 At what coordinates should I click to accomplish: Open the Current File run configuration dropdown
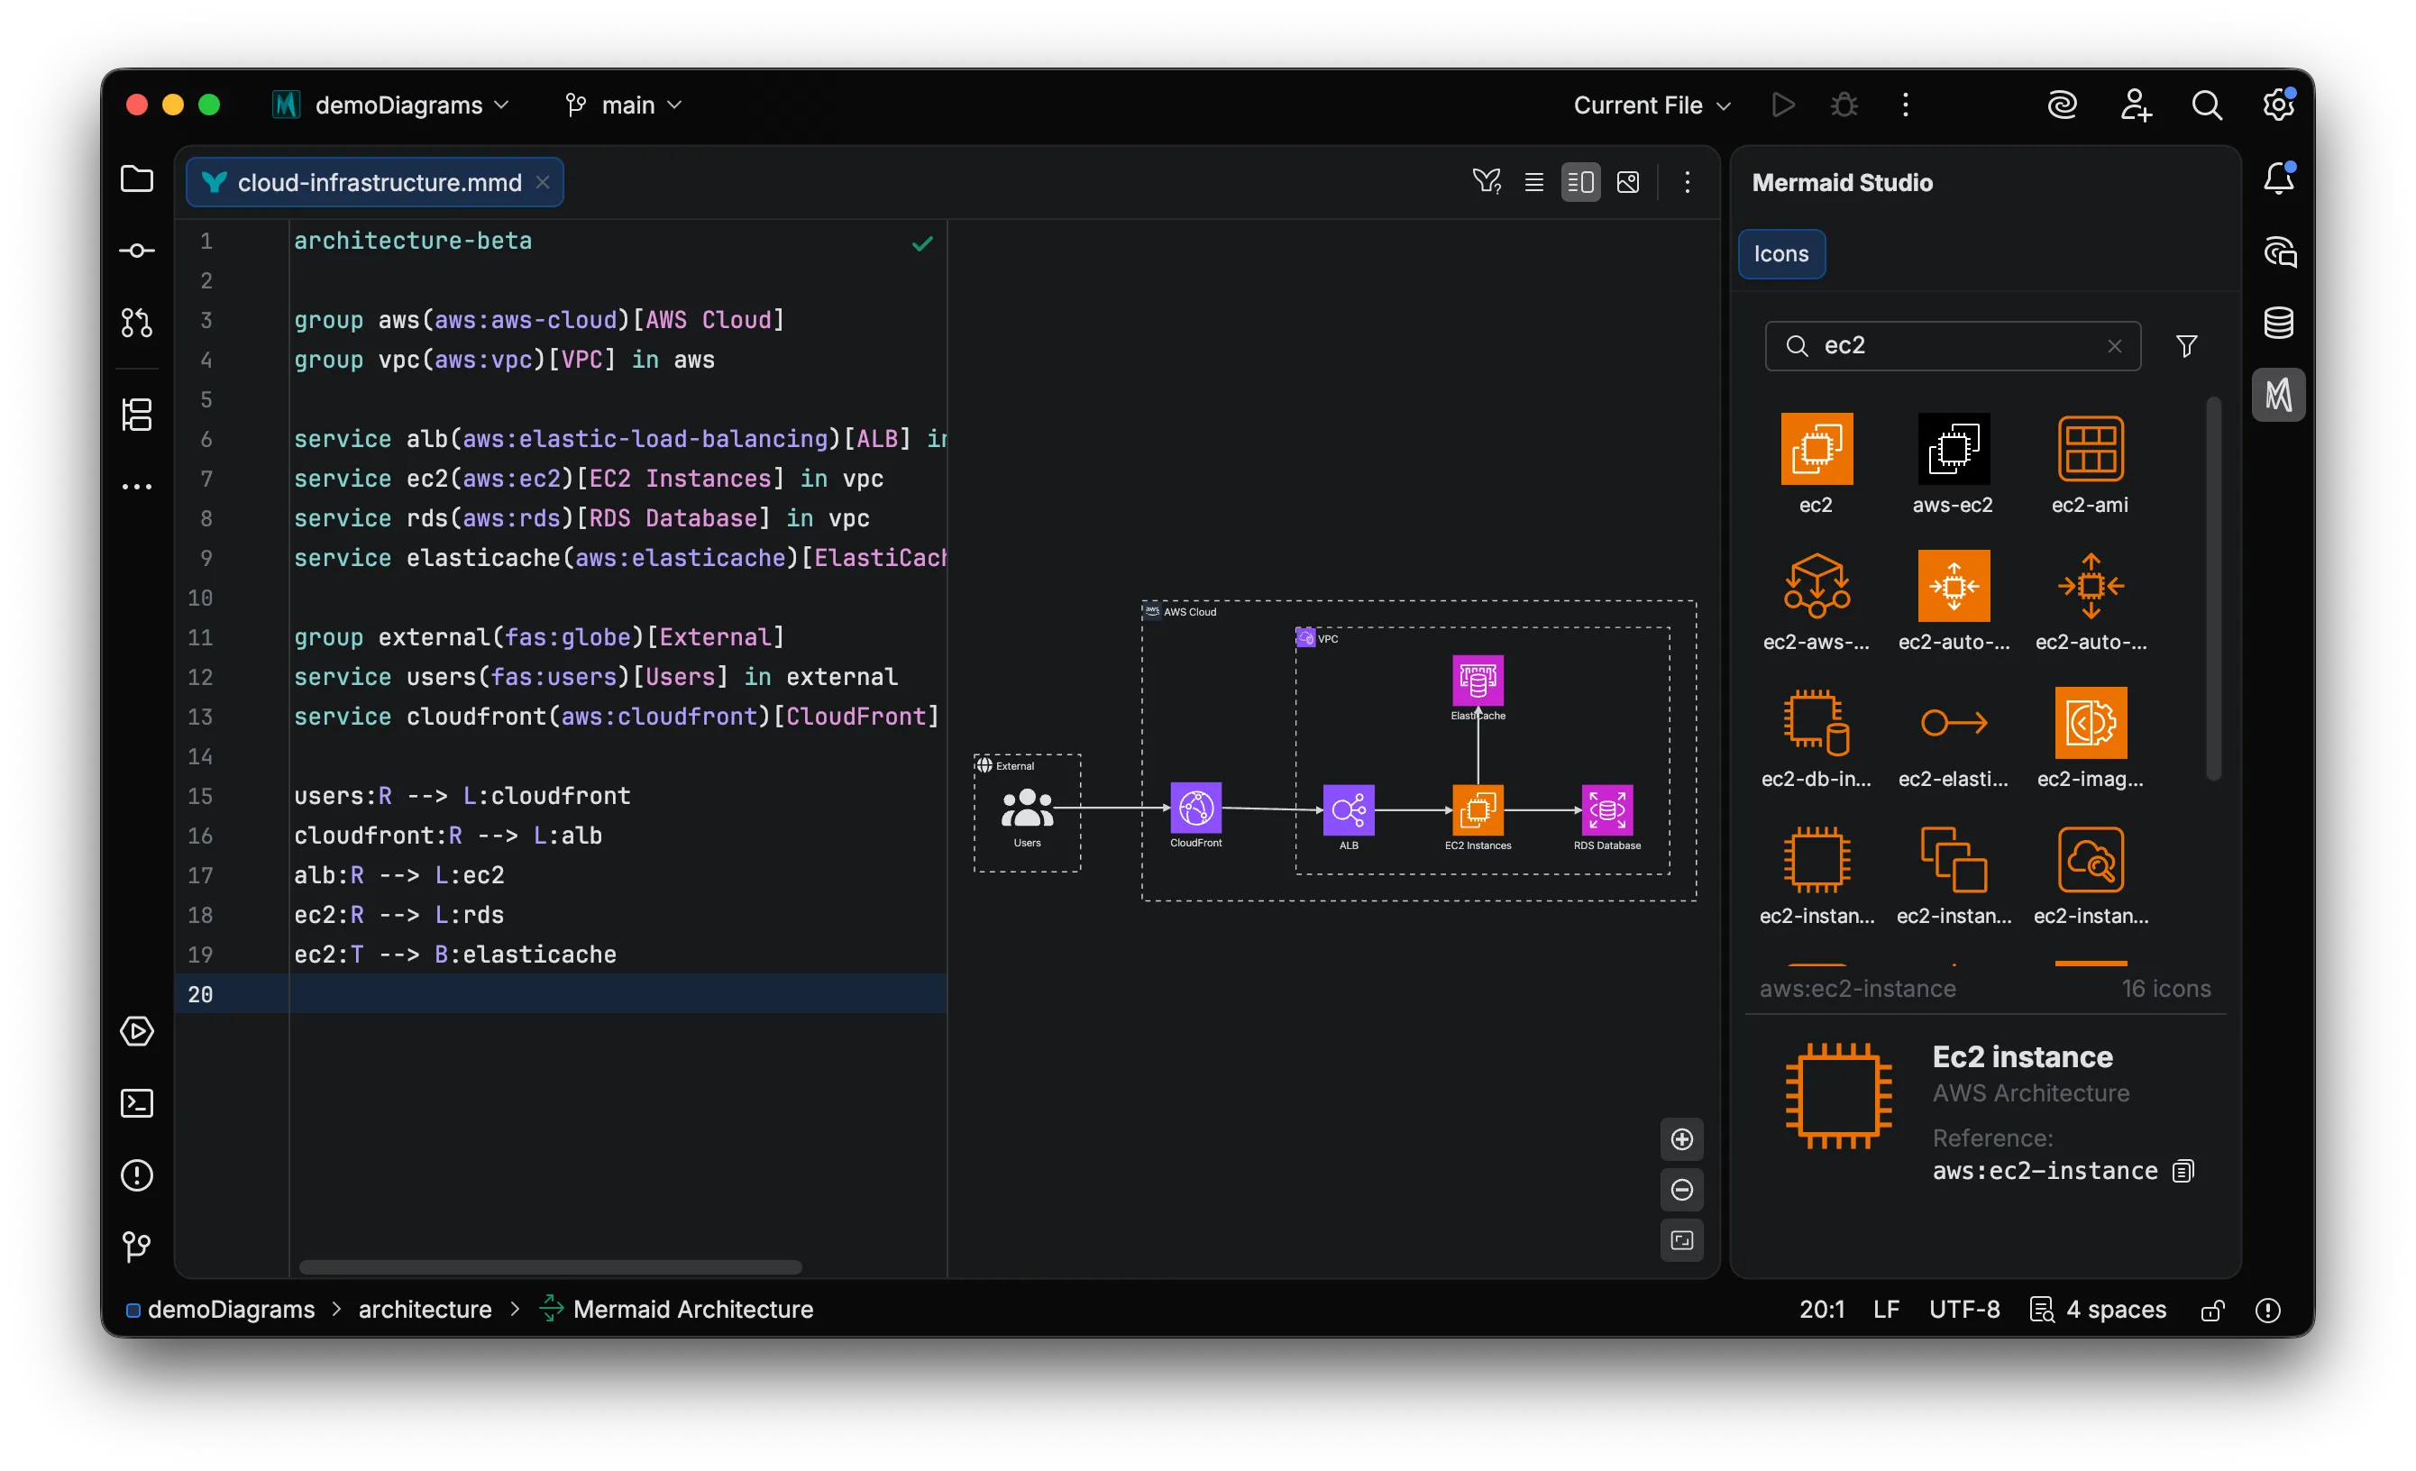(x=1652, y=105)
